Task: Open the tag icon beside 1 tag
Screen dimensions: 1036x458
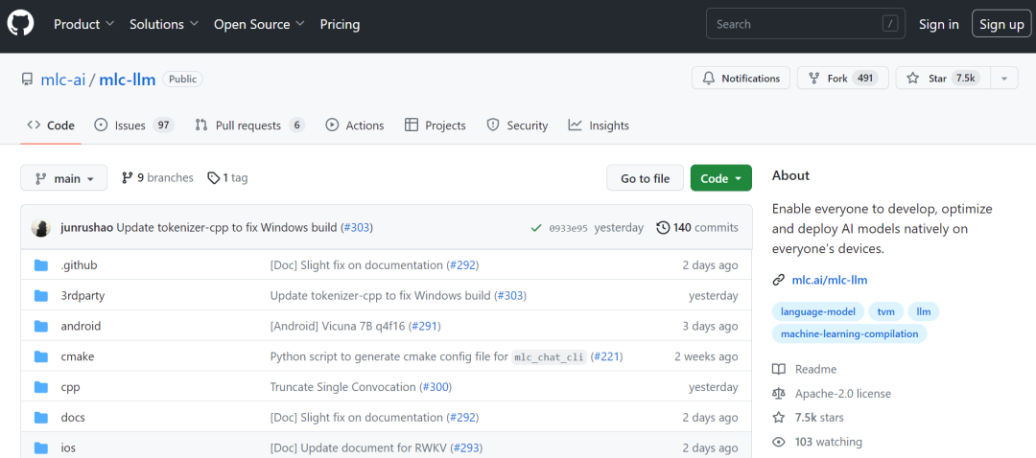Action: click(213, 178)
